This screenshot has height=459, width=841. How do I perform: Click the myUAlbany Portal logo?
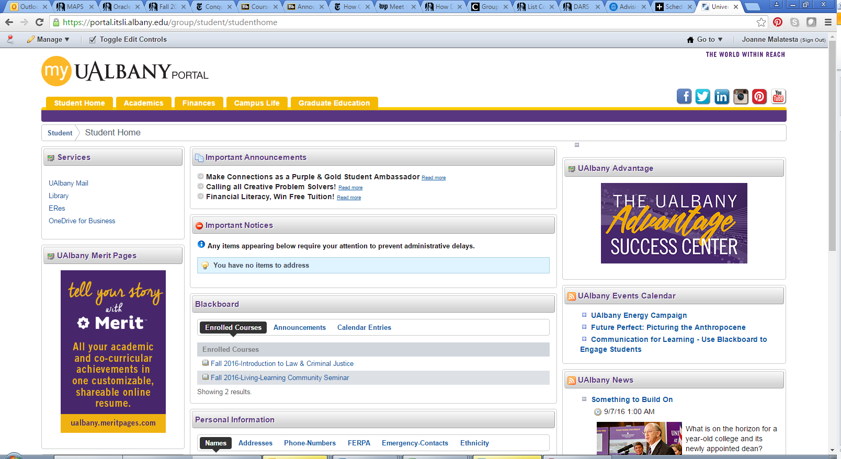pos(125,72)
